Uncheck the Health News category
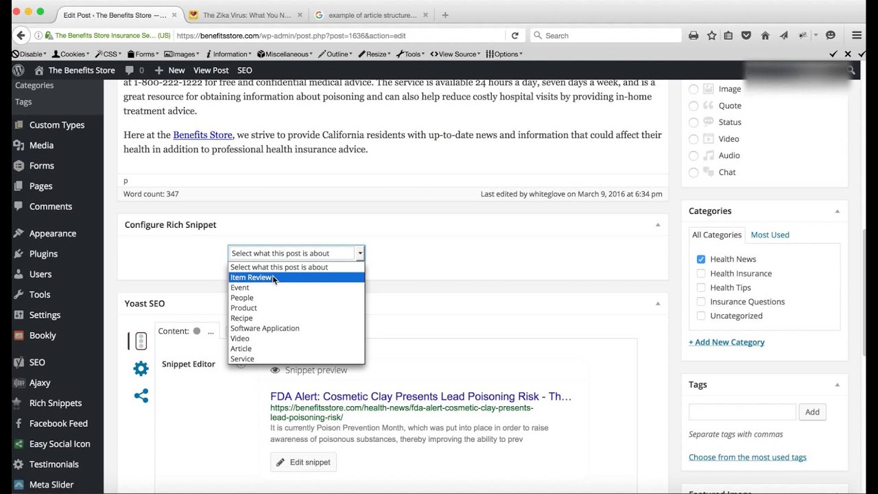 [701, 259]
